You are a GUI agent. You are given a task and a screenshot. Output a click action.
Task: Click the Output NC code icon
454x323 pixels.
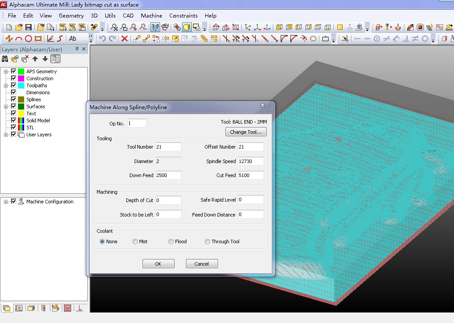[63, 27]
